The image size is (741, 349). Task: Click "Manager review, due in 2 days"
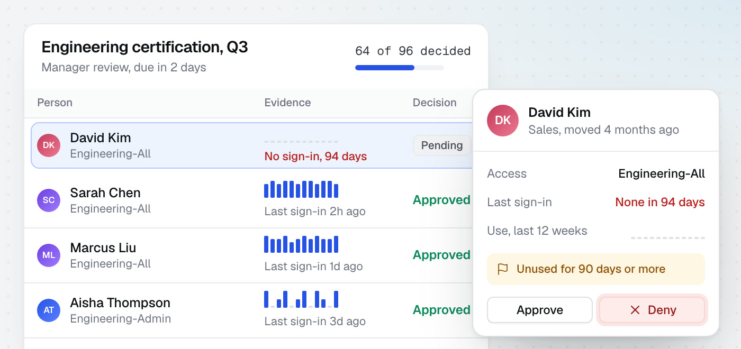[x=124, y=68]
